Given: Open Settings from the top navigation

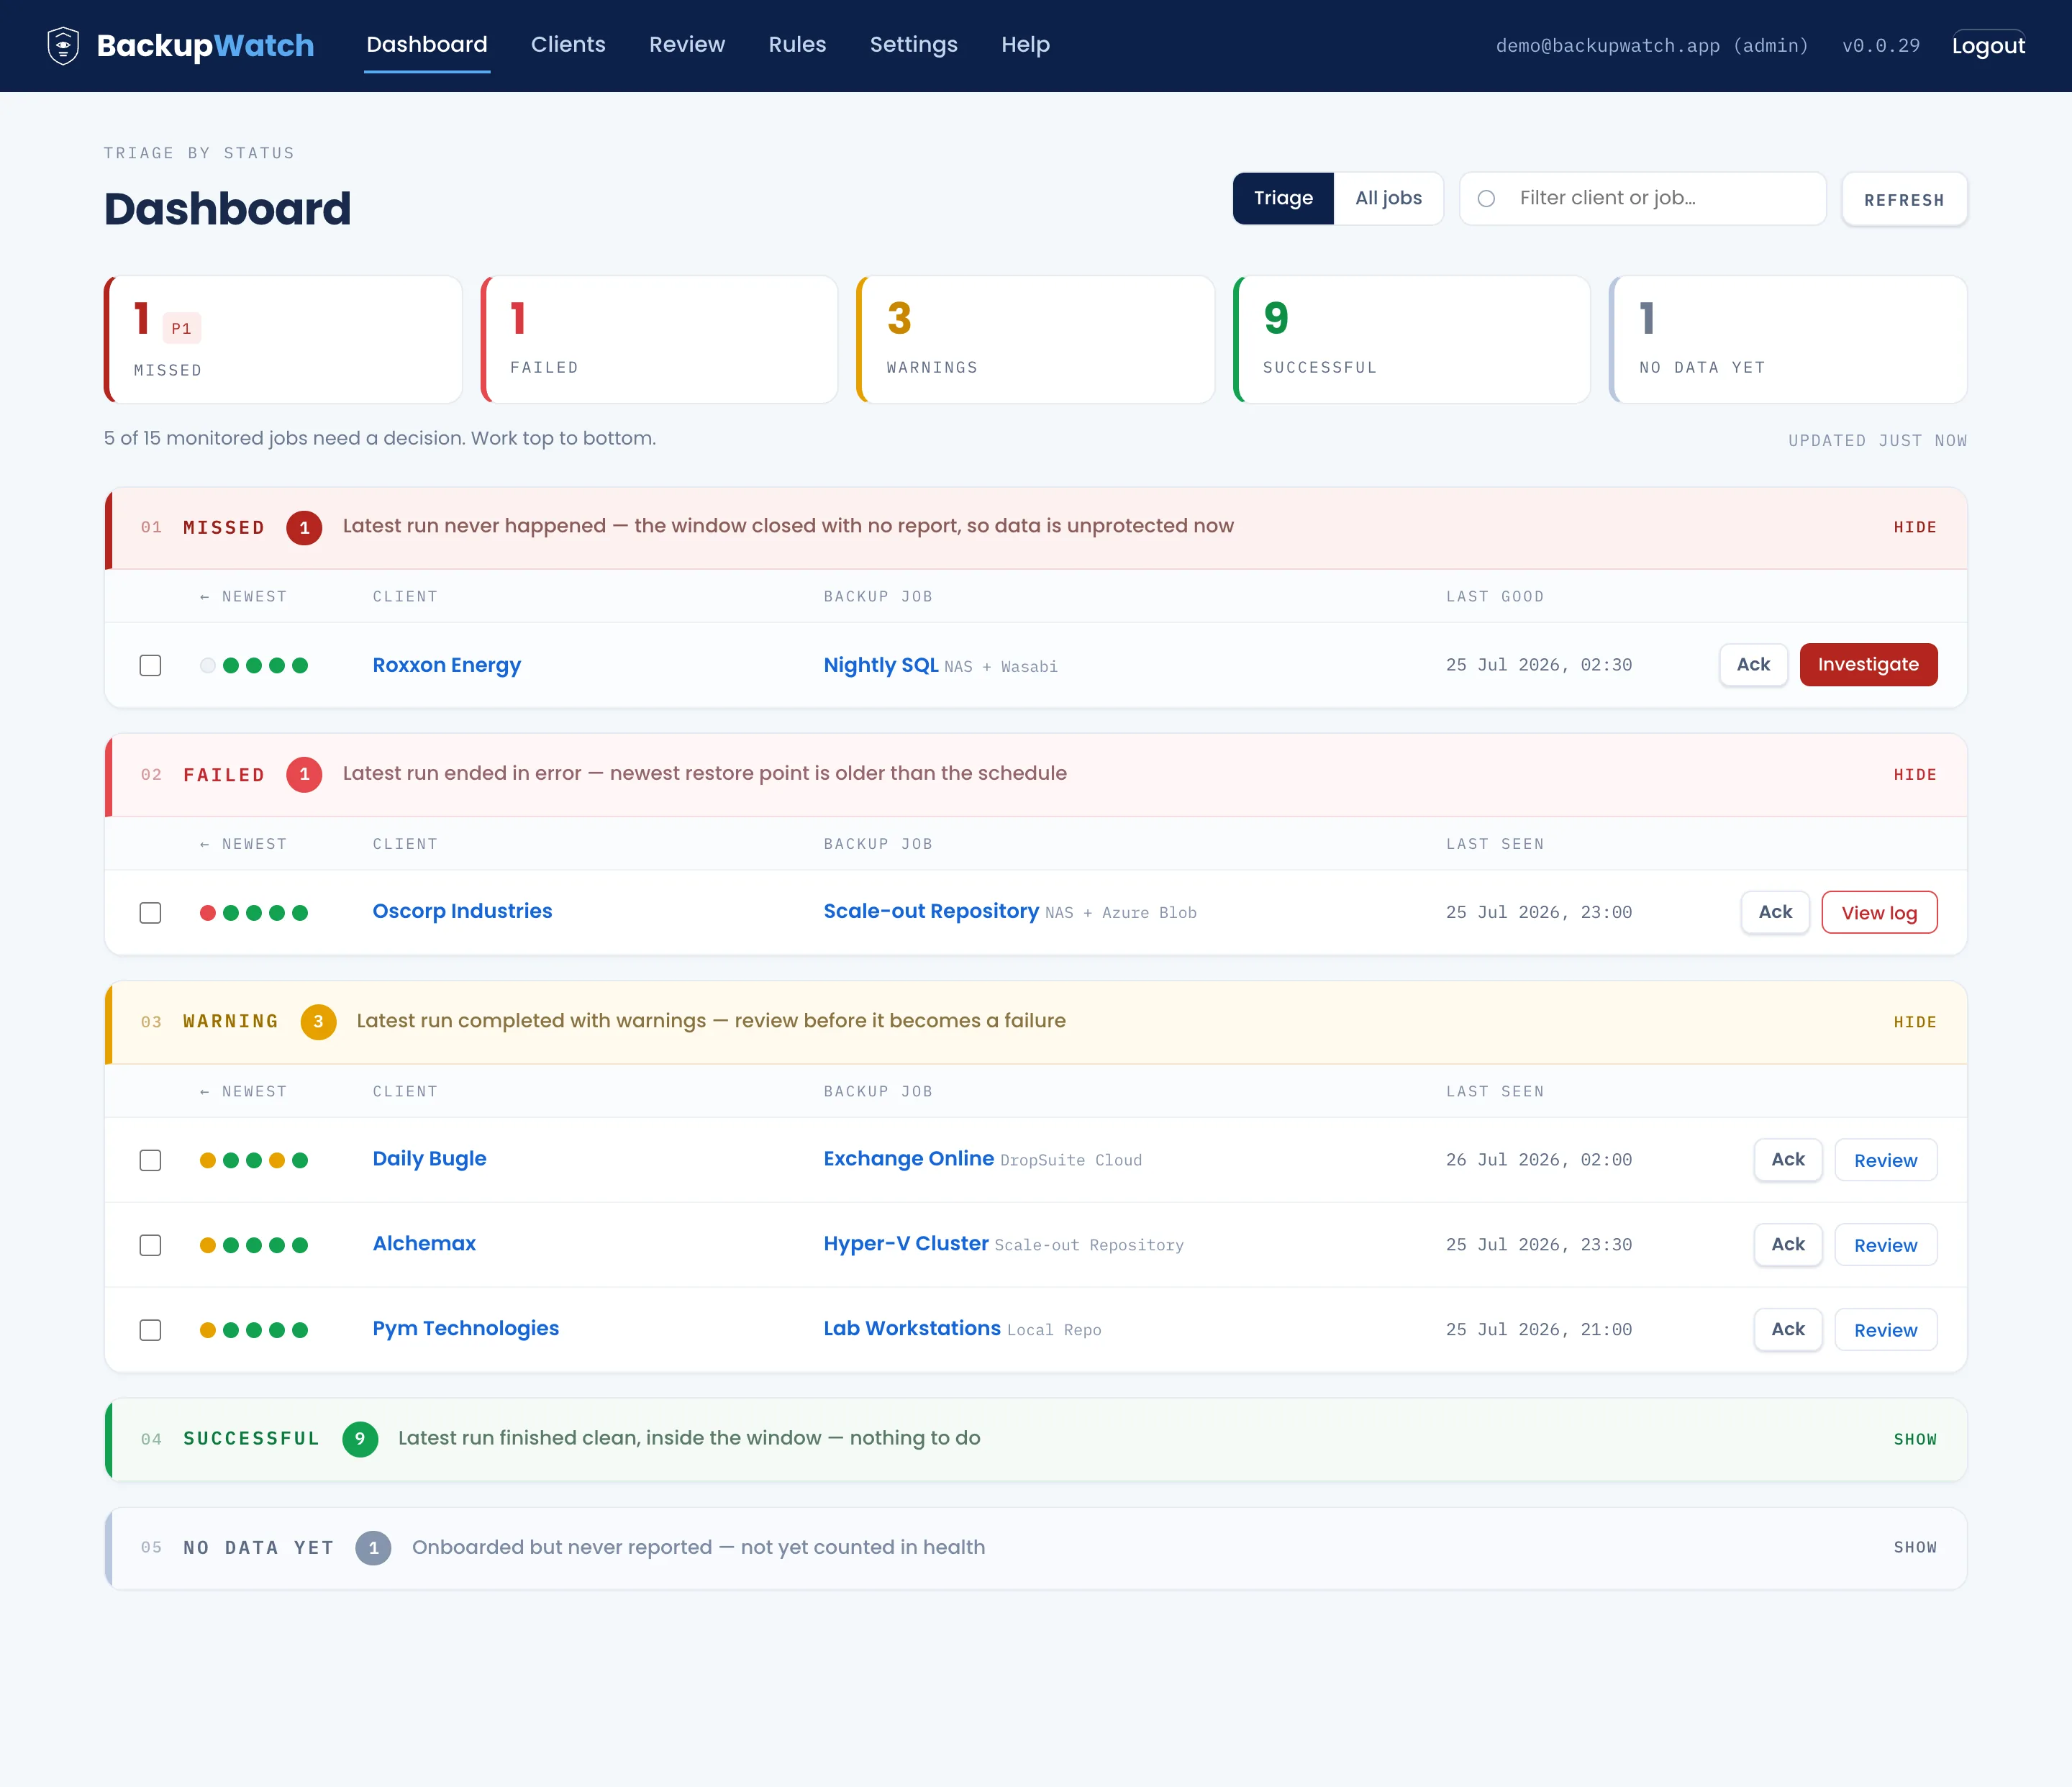Looking at the screenshot, I should pos(913,45).
